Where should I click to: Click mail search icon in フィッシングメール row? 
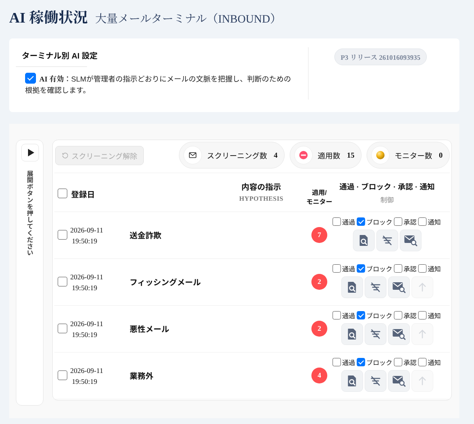coord(399,287)
